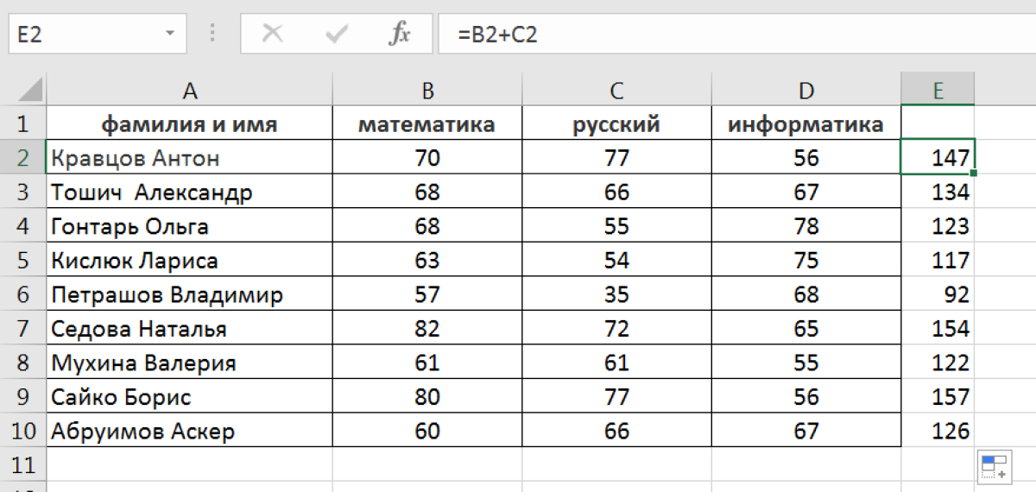This screenshot has height=492, width=1036.
Task: Click the formula bar resize dots handle
Action: click(212, 34)
